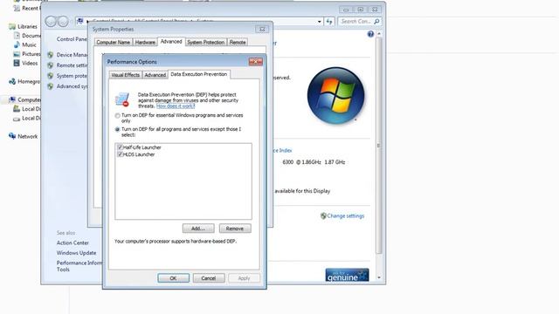This screenshot has height=314, width=559.
Task: Open Videos library in Explorer tree
Action: click(30, 64)
